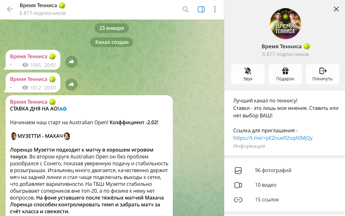Forward the second message with share arrow

click(x=72, y=84)
